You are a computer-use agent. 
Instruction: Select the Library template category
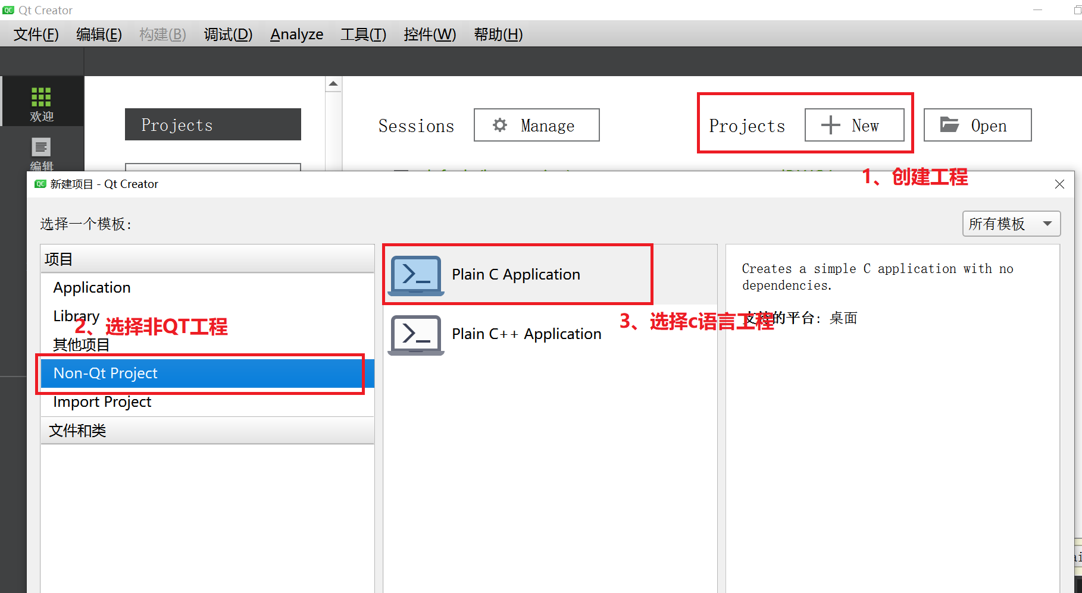coord(76,316)
